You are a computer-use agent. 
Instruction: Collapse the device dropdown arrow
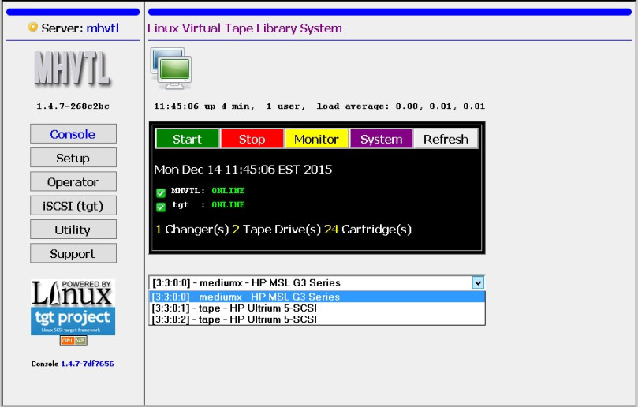[x=478, y=282]
